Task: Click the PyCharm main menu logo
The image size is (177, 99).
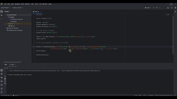Action: 2,4
